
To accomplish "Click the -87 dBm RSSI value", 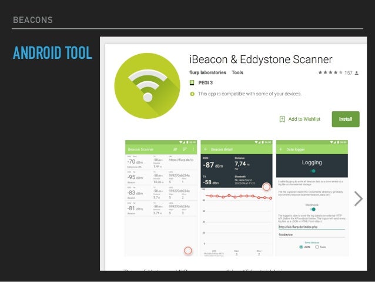I will coord(213,165).
